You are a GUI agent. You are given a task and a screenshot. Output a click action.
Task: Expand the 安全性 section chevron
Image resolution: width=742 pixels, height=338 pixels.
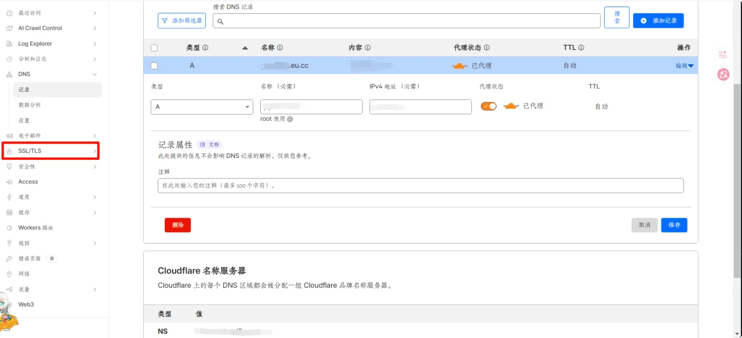tap(94, 166)
